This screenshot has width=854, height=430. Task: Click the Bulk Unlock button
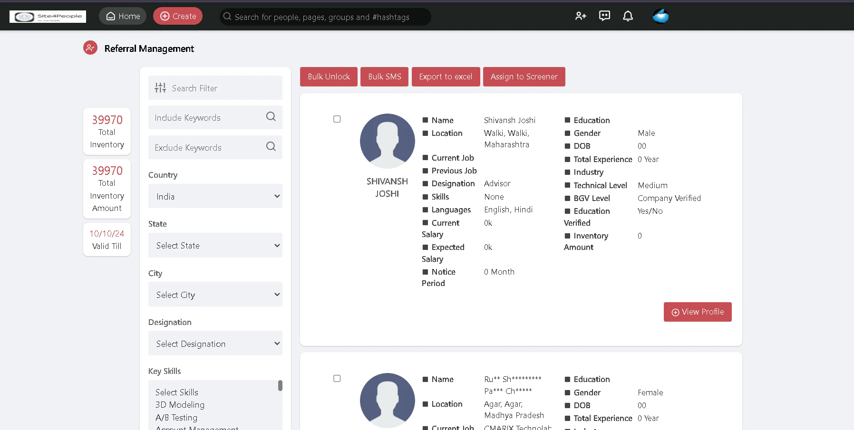click(x=329, y=76)
